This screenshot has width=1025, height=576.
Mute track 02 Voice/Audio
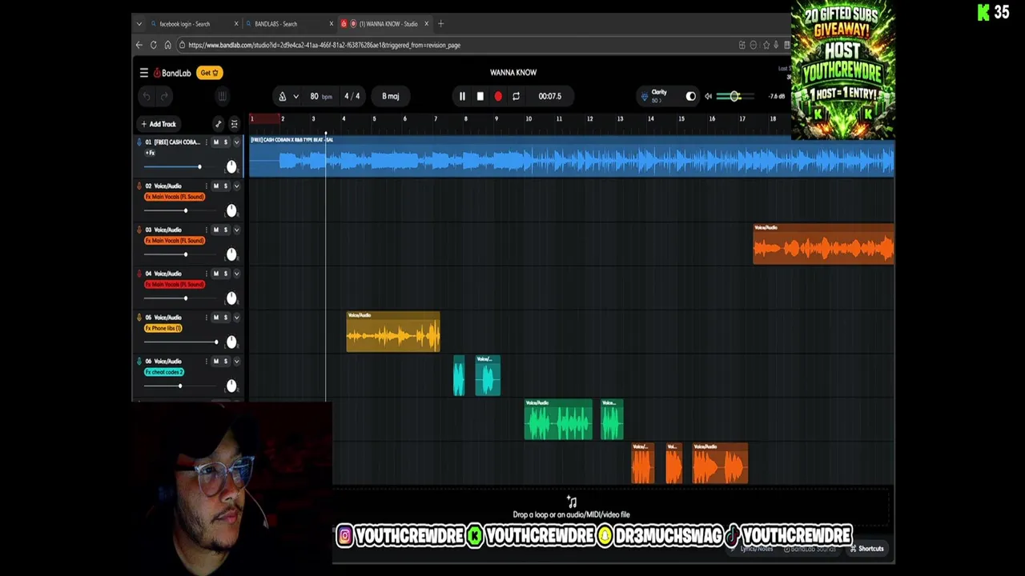[215, 186]
